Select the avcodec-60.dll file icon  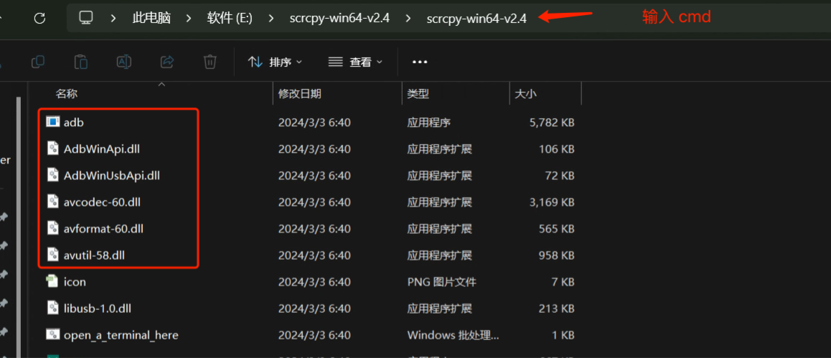click(52, 202)
